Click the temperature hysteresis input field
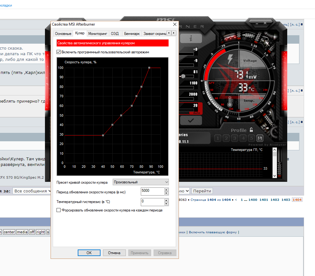This screenshot has width=315, height=276. (x=153, y=202)
